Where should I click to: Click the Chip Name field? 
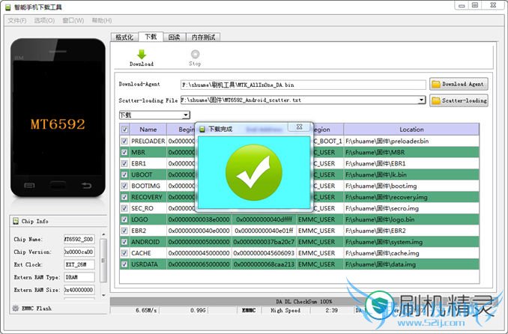[79, 239]
